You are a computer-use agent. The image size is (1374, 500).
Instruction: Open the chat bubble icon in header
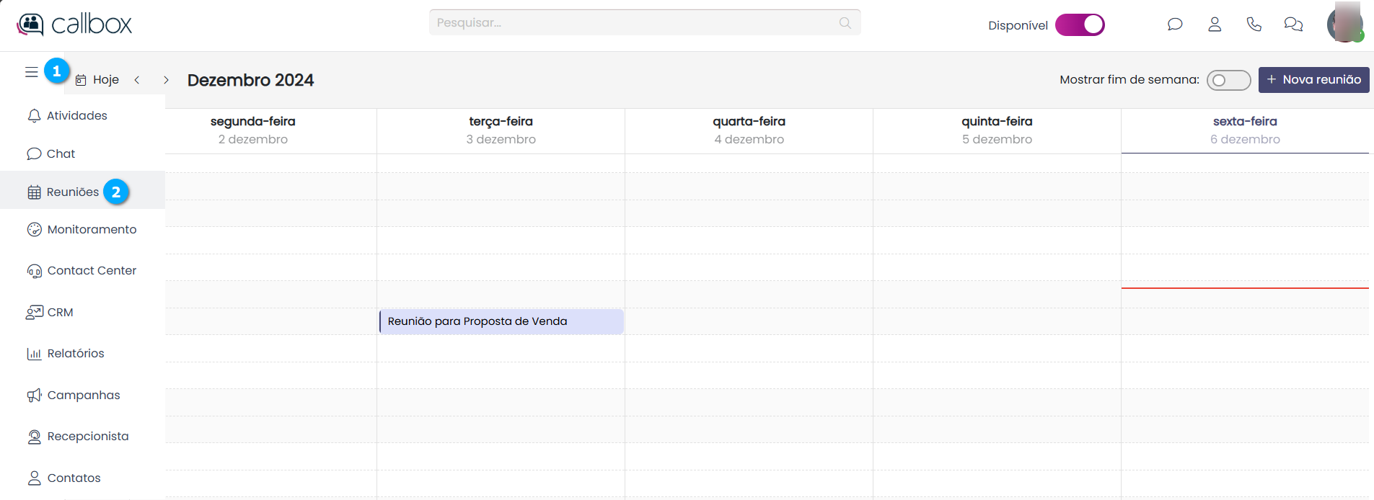(1175, 24)
